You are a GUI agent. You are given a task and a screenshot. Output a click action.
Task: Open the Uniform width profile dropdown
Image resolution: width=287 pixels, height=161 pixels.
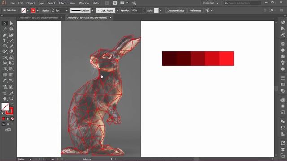click(92, 10)
